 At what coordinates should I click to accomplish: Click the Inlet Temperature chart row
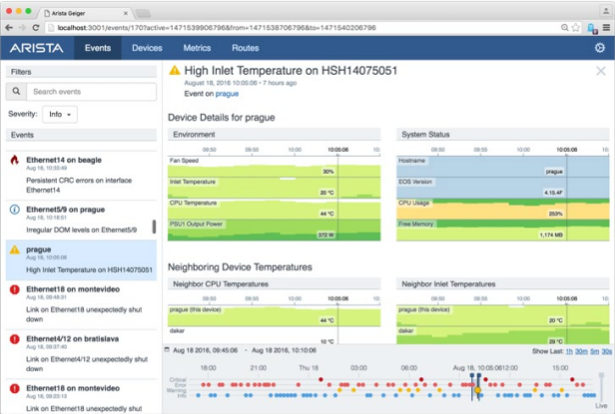pyautogui.click(x=275, y=188)
